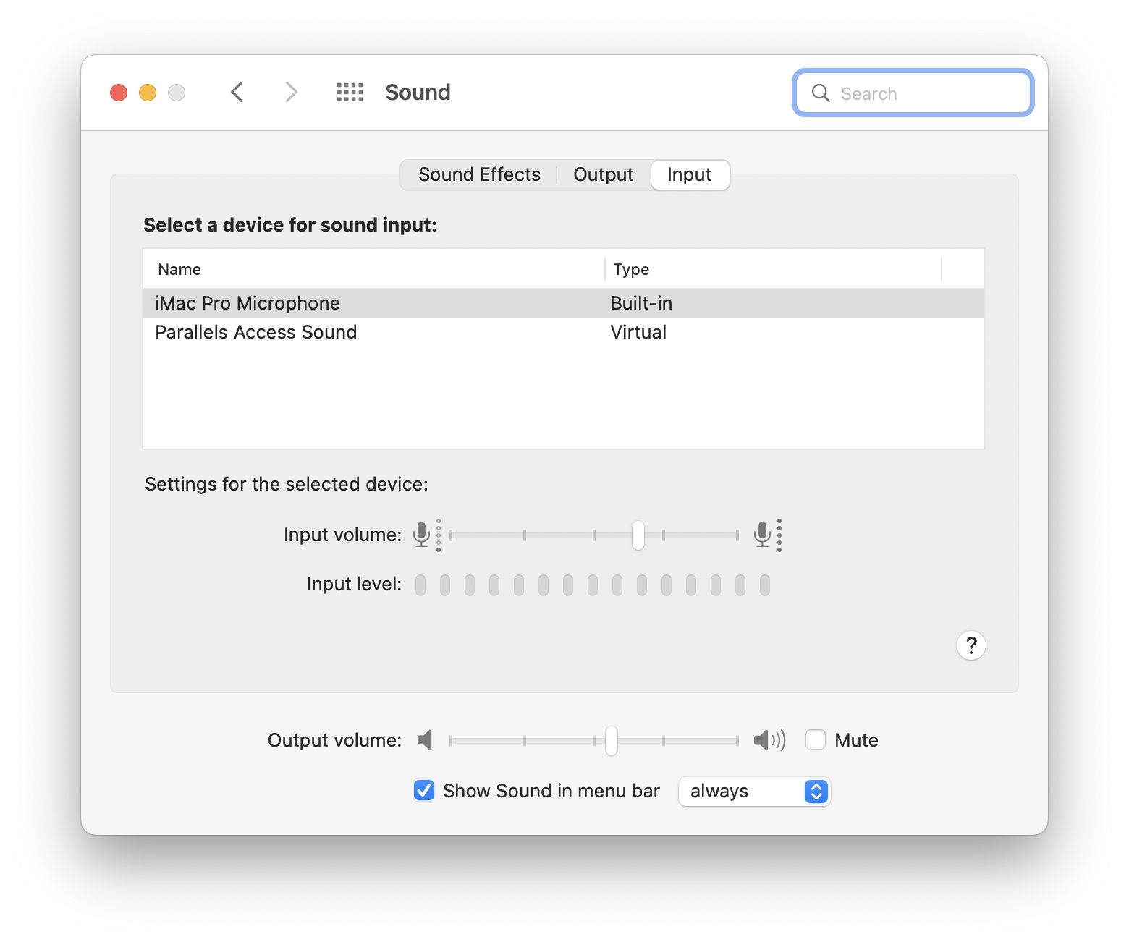Viewport: 1129px width, 942px height.
Task: Click the forward navigation arrow
Action: coord(291,92)
